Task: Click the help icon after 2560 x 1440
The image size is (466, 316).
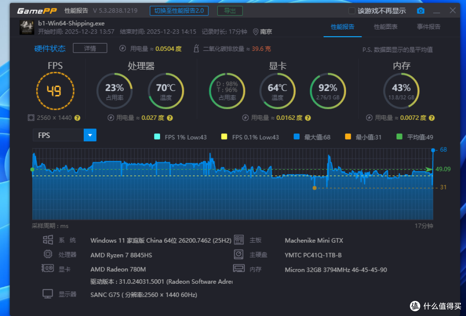Action: 77,118
